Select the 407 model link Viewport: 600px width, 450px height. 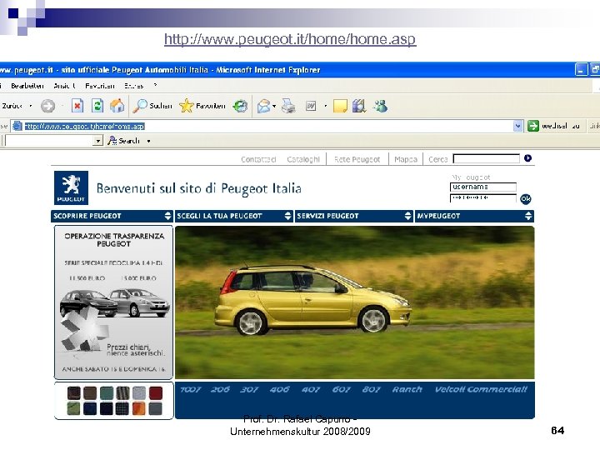310,389
